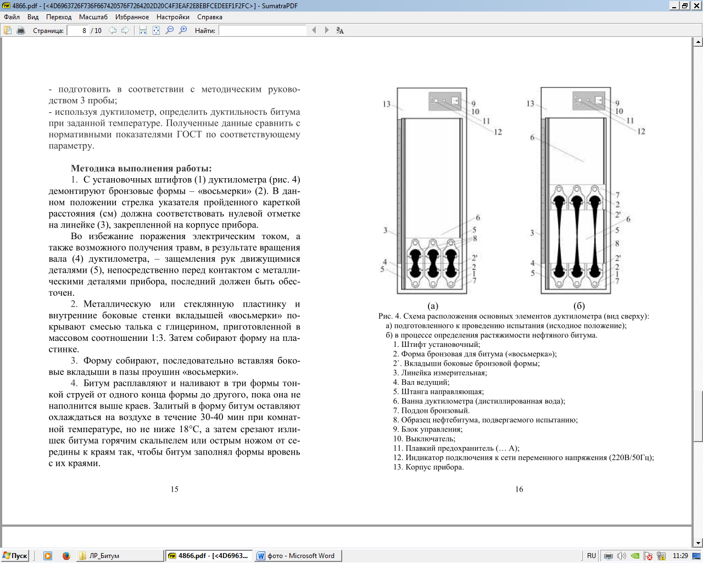The height and width of the screenshot is (563, 703).
Task: Open the Пуск start button
Action: (15, 556)
